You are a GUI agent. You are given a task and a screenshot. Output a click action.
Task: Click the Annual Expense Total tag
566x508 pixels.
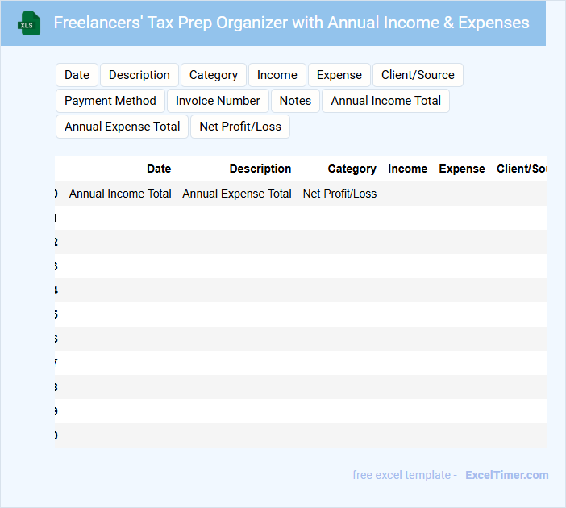point(123,127)
